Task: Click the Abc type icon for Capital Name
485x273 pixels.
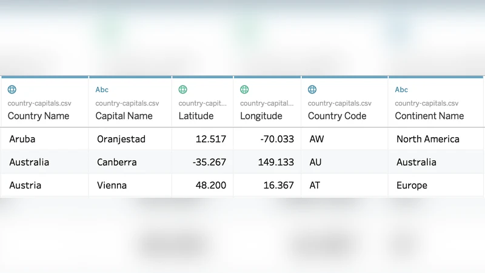Action: coord(102,90)
